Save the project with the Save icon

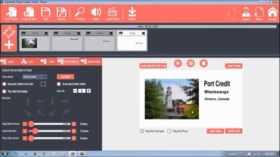click(x=45, y=14)
